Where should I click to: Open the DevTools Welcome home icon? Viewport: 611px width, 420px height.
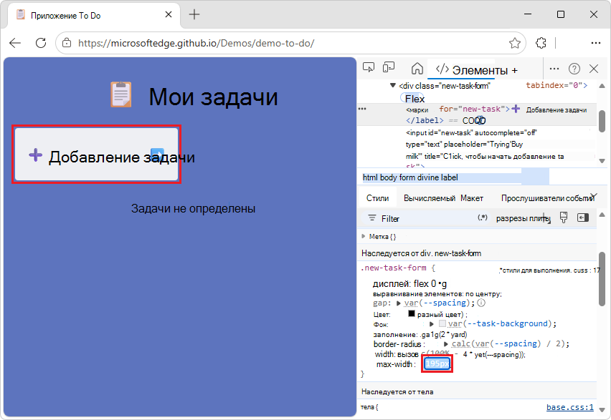click(417, 69)
